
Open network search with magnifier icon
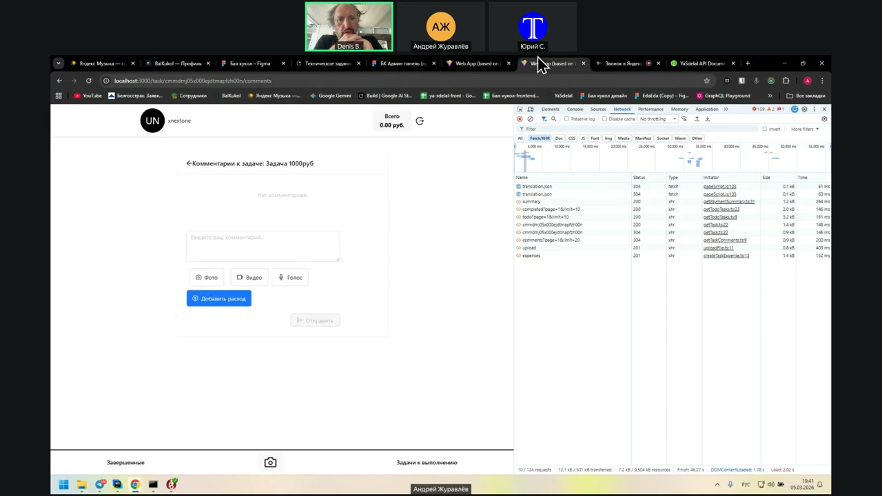553,119
